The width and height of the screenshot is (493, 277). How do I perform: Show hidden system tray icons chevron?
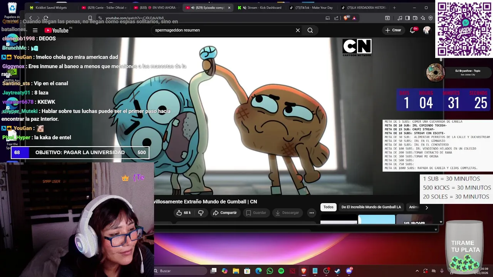click(417, 271)
